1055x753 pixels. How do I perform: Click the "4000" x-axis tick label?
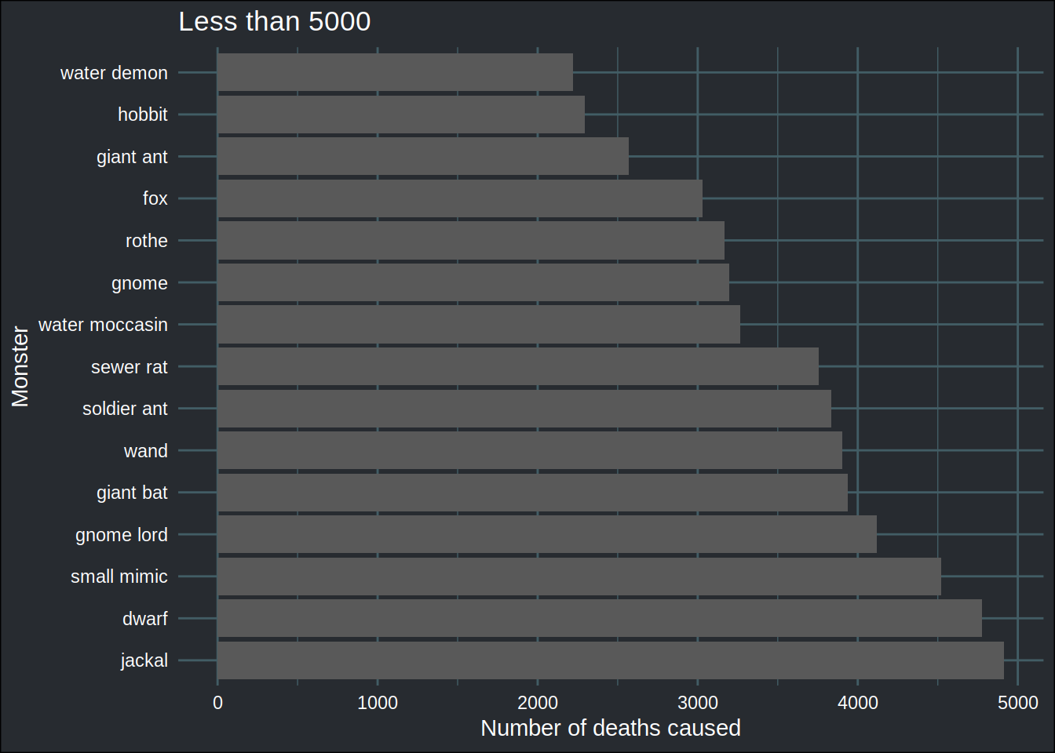pos(858,703)
